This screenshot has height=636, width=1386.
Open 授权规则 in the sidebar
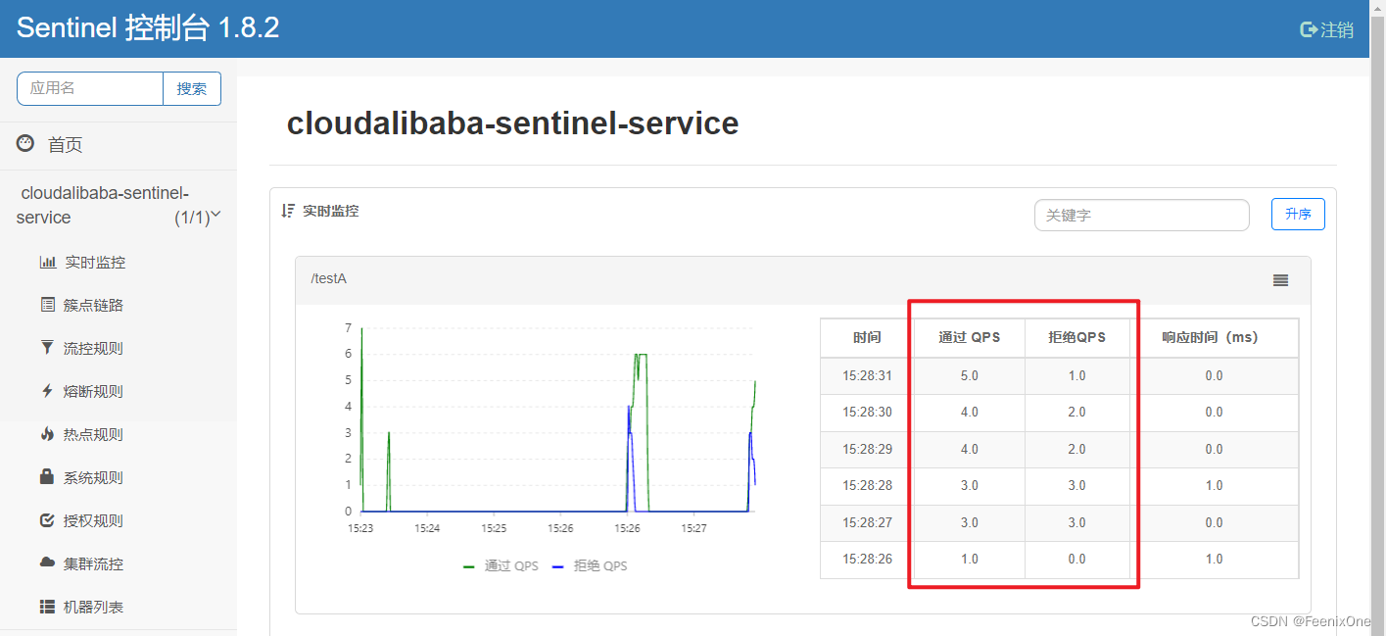point(94,521)
